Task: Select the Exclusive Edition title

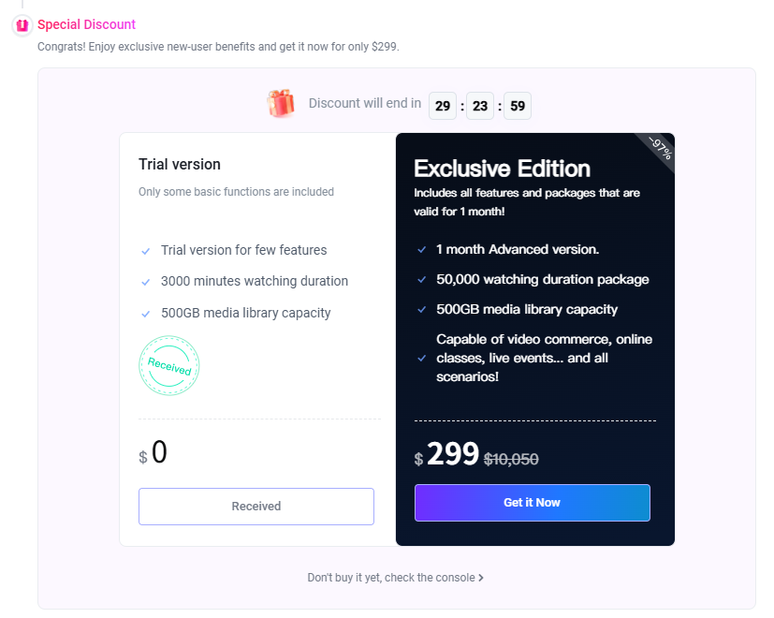Action: pyautogui.click(x=502, y=169)
